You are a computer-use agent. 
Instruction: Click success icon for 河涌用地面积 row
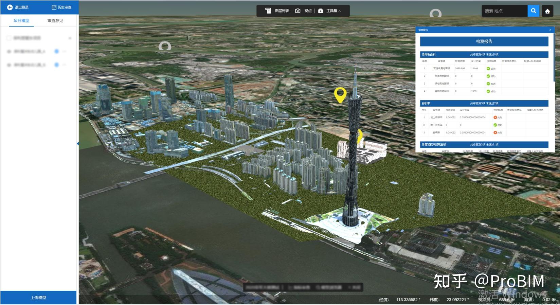(x=488, y=76)
